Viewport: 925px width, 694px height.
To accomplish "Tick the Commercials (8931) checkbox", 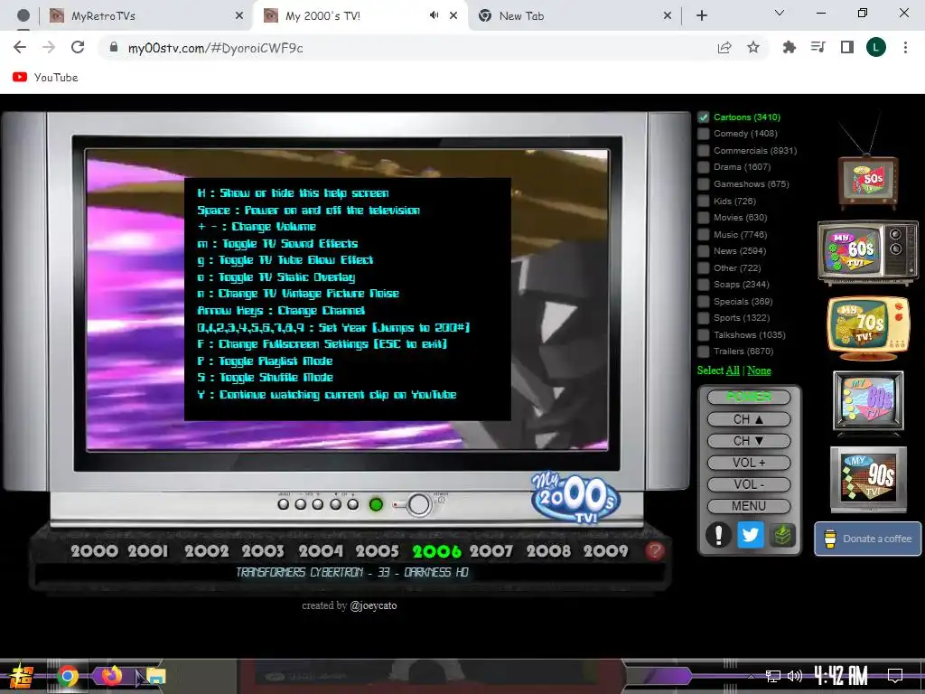I will click(x=703, y=151).
